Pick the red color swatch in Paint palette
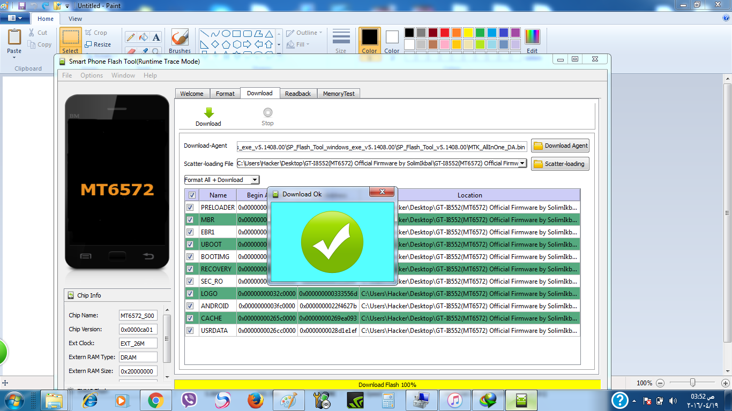The width and height of the screenshot is (732, 411). click(x=444, y=33)
